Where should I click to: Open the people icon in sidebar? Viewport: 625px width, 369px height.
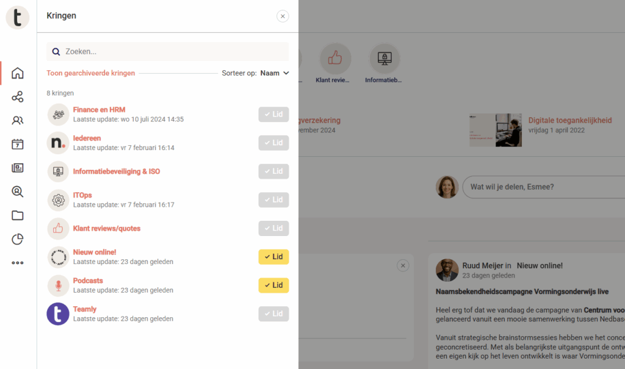point(18,121)
